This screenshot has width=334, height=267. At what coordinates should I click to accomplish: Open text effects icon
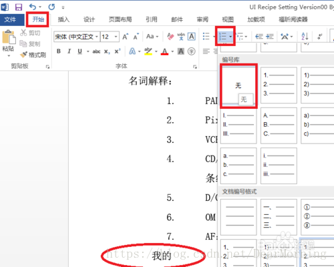[x=132, y=51]
